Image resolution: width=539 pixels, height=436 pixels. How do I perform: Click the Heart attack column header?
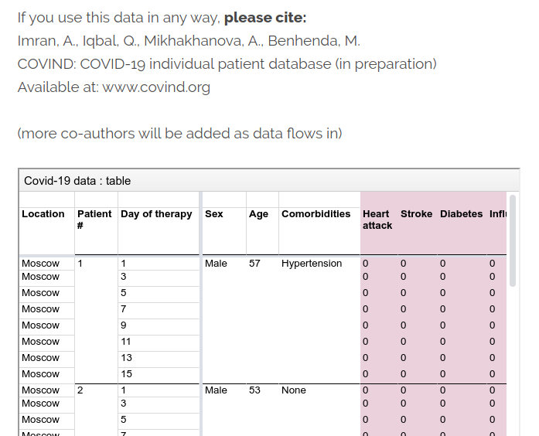point(377,220)
